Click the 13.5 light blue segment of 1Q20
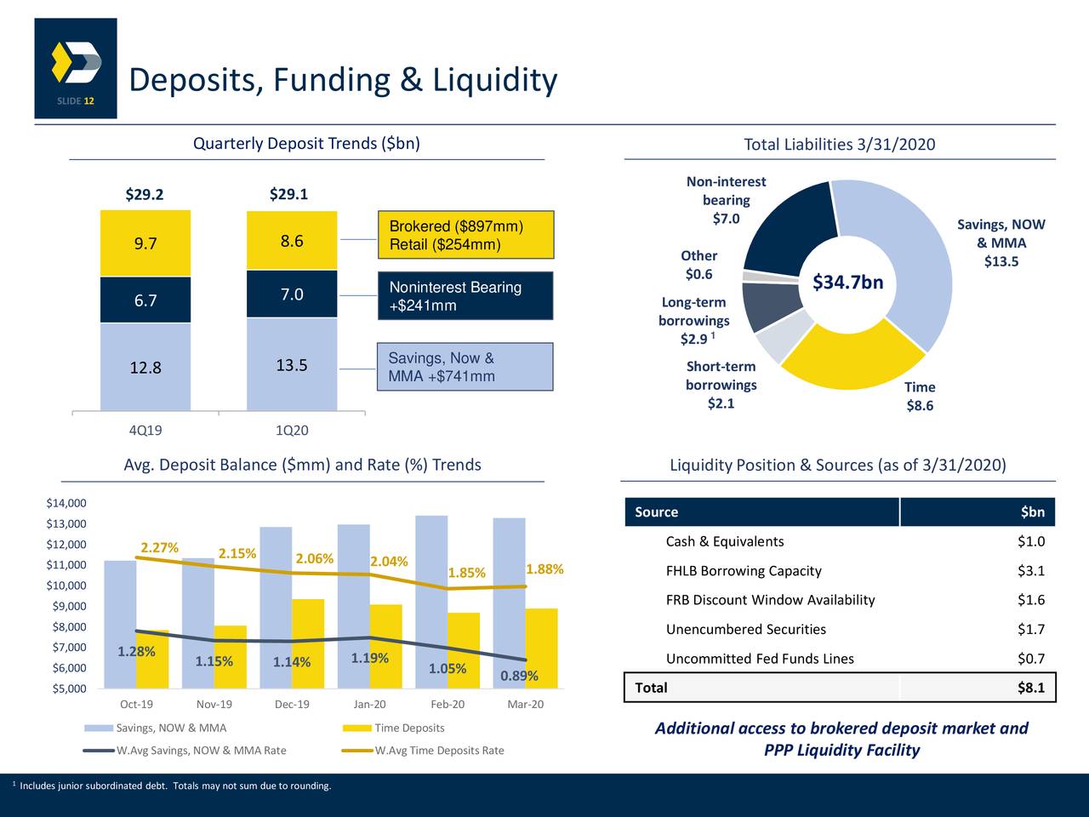The height and width of the screenshot is (817, 1089). (292, 365)
